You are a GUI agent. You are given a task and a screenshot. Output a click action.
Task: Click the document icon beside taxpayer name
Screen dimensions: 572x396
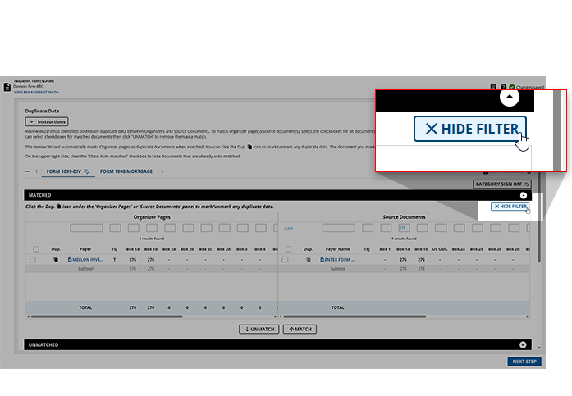click(x=7, y=87)
